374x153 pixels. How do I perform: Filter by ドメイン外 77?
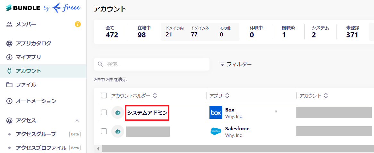coord(200,32)
